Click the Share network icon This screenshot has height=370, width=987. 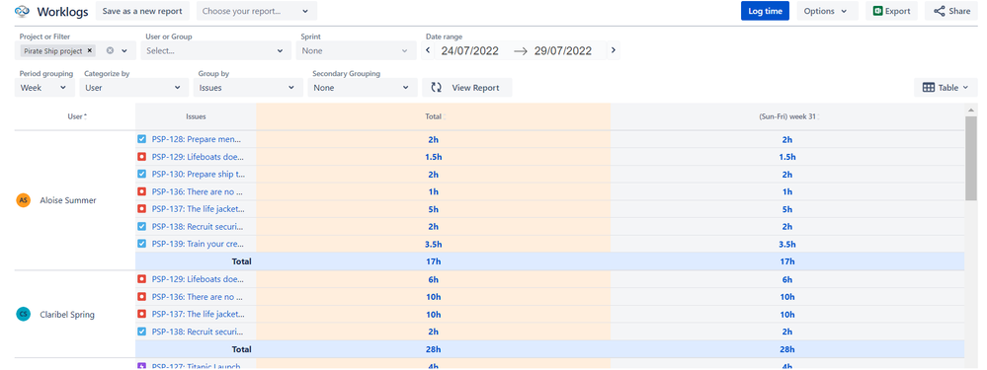pyautogui.click(x=940, y=11)
